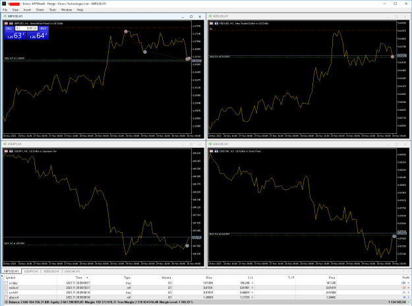This screenshot has height=306, width=412.
Task: Close the nzdusd position with its X
Action: pos(408,288)
